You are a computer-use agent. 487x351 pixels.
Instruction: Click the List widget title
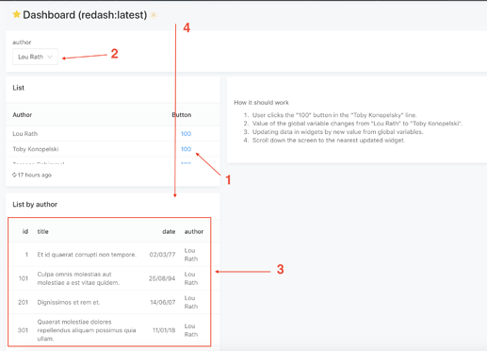(19, 88)
